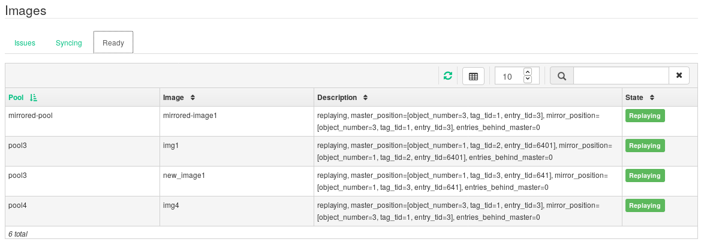Switch to the Issues tab

coord(25,43)
